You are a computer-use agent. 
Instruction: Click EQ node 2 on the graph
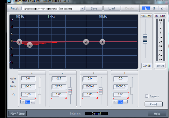(30, 45)
